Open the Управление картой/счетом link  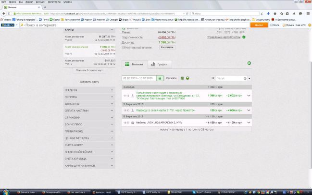pyautogui.click(x=224, y=37)
